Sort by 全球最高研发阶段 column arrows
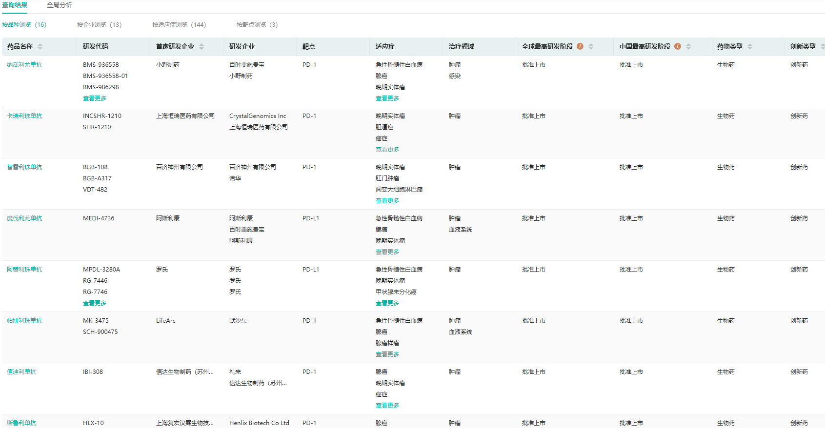This screenshot has width=825, height=428. tap(591, 47)
